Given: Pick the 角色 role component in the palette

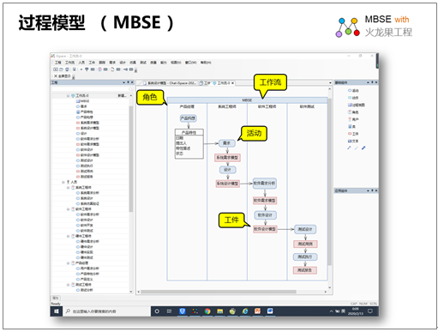Looking at the screenshot, I should click(353, 112).
